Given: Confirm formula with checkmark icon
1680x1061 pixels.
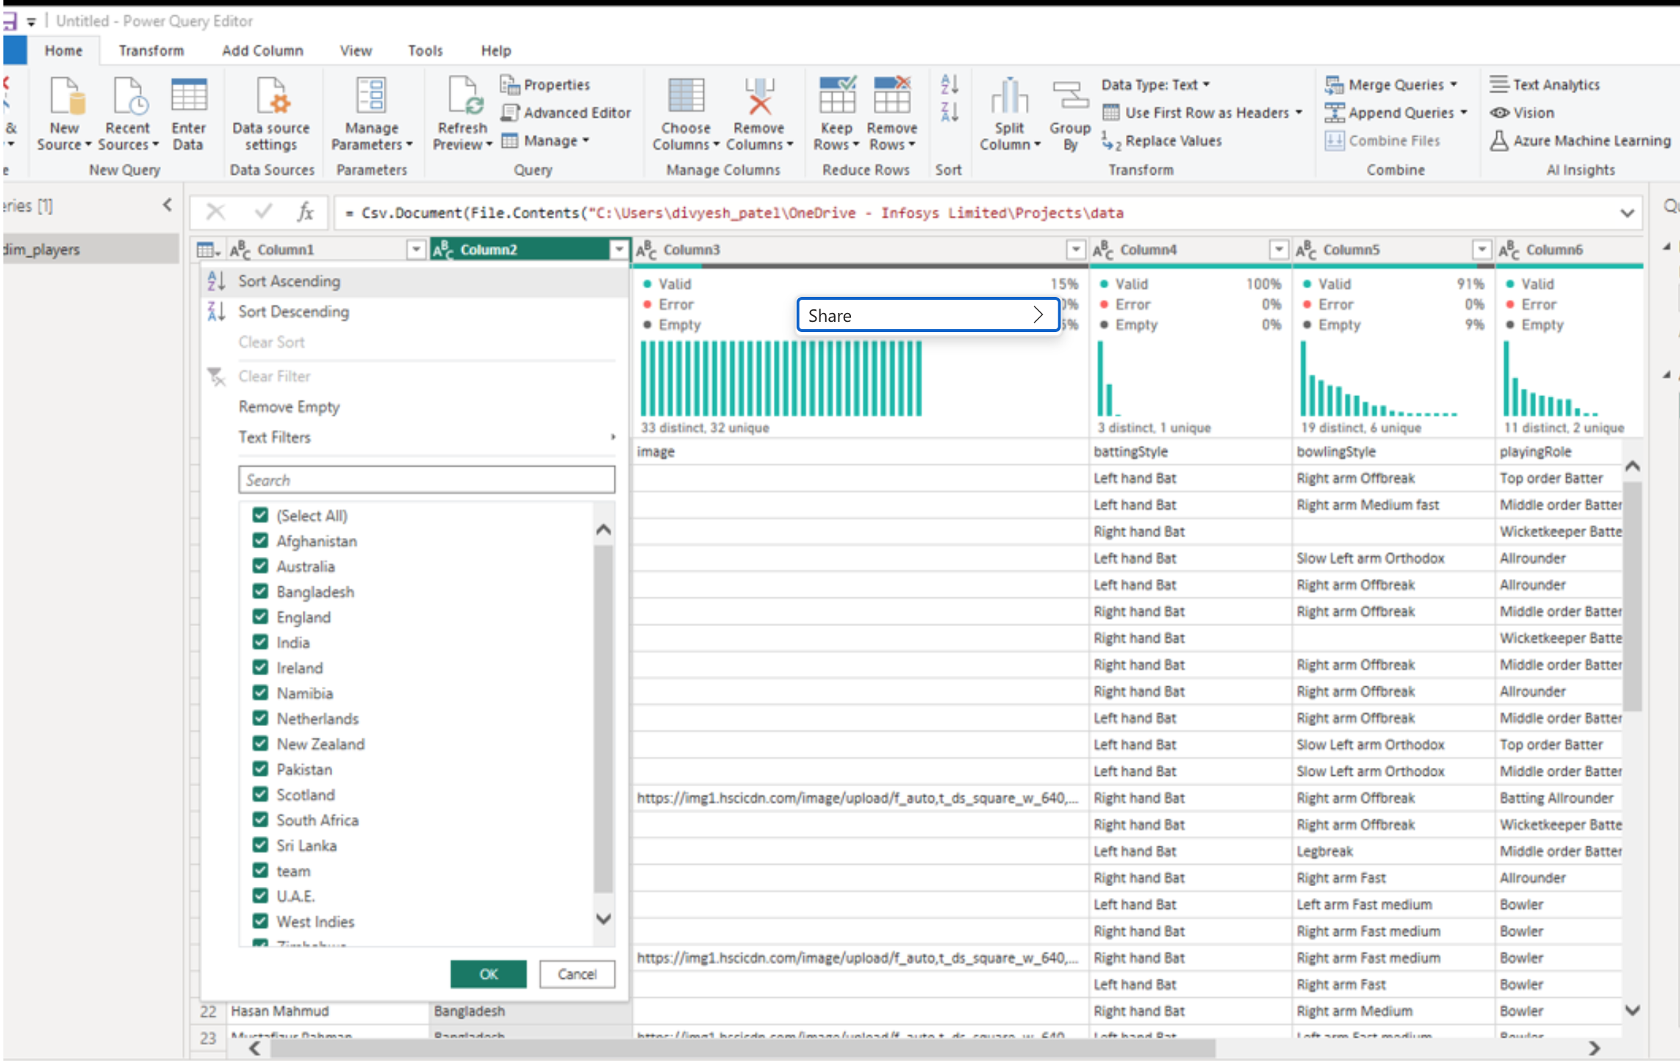Looking at the screenshot, I should 263,212.
